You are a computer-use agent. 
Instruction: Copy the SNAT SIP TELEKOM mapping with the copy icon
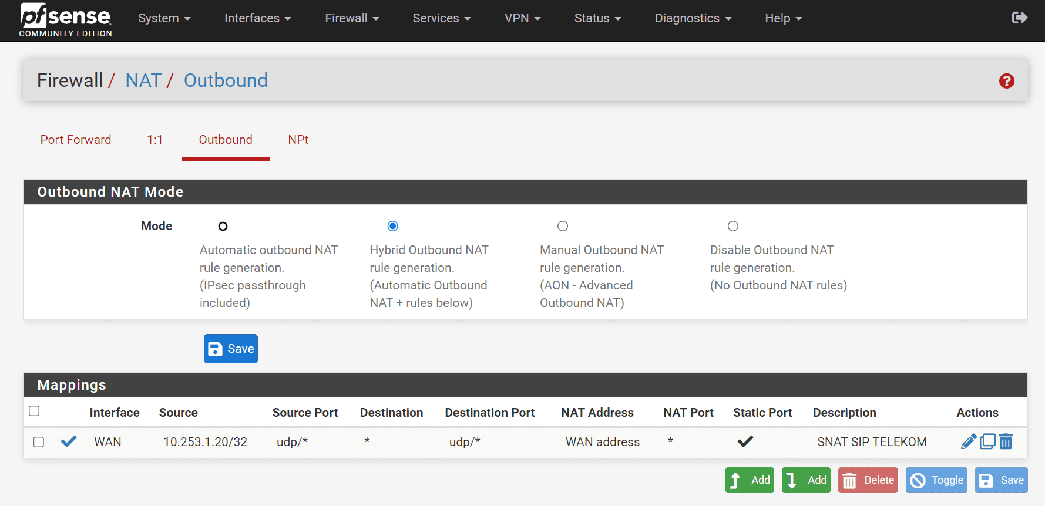point(987,441)
